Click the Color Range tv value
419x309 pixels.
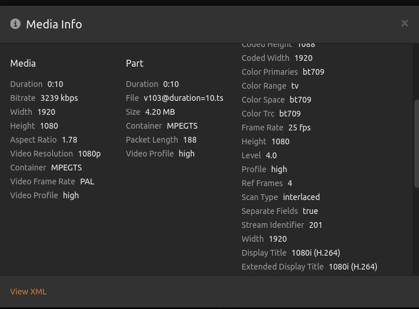point(295,86)
